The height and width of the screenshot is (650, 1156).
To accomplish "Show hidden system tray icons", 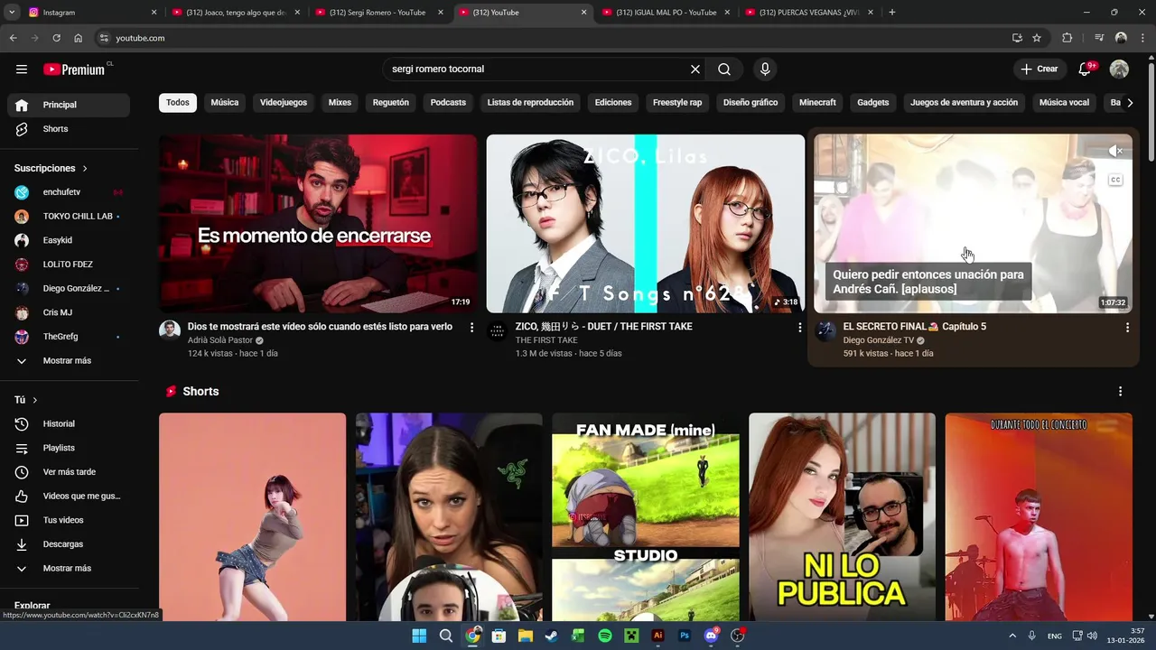I will 1012,636.
